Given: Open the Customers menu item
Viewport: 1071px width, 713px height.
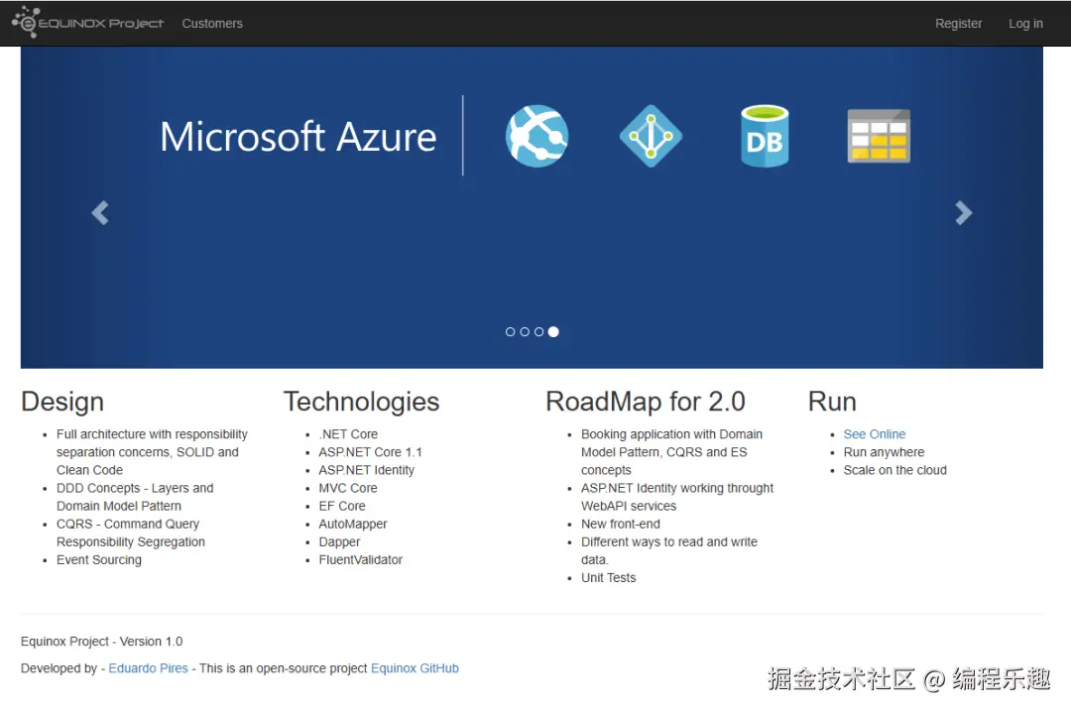Looking at the screenshot, I should 212,23.
